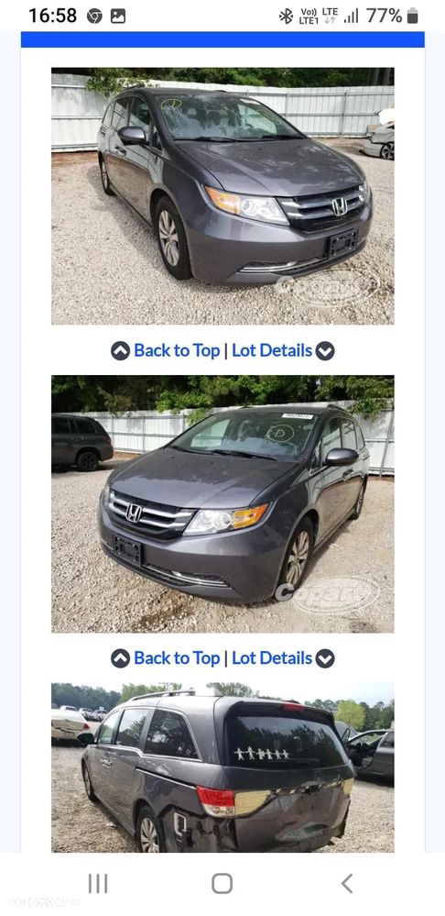Image resolution: width=445 pixels, height=916 pixels.
Task: Click the up-arrow icon beside first Back to Top
Action: (x=120, y=351)
